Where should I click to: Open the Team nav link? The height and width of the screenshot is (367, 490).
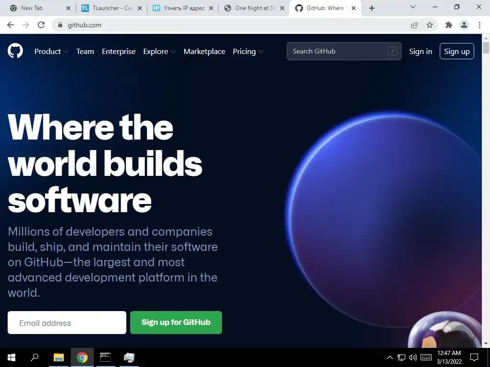click(85, 52)
